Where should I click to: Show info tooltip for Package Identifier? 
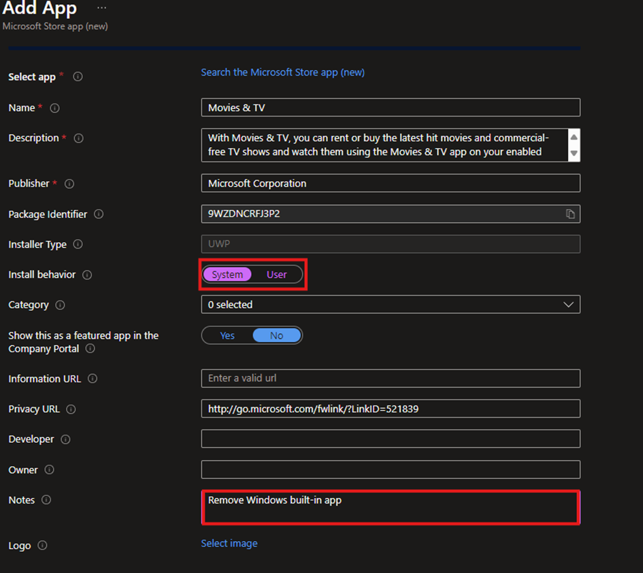(x=99, y=214)
